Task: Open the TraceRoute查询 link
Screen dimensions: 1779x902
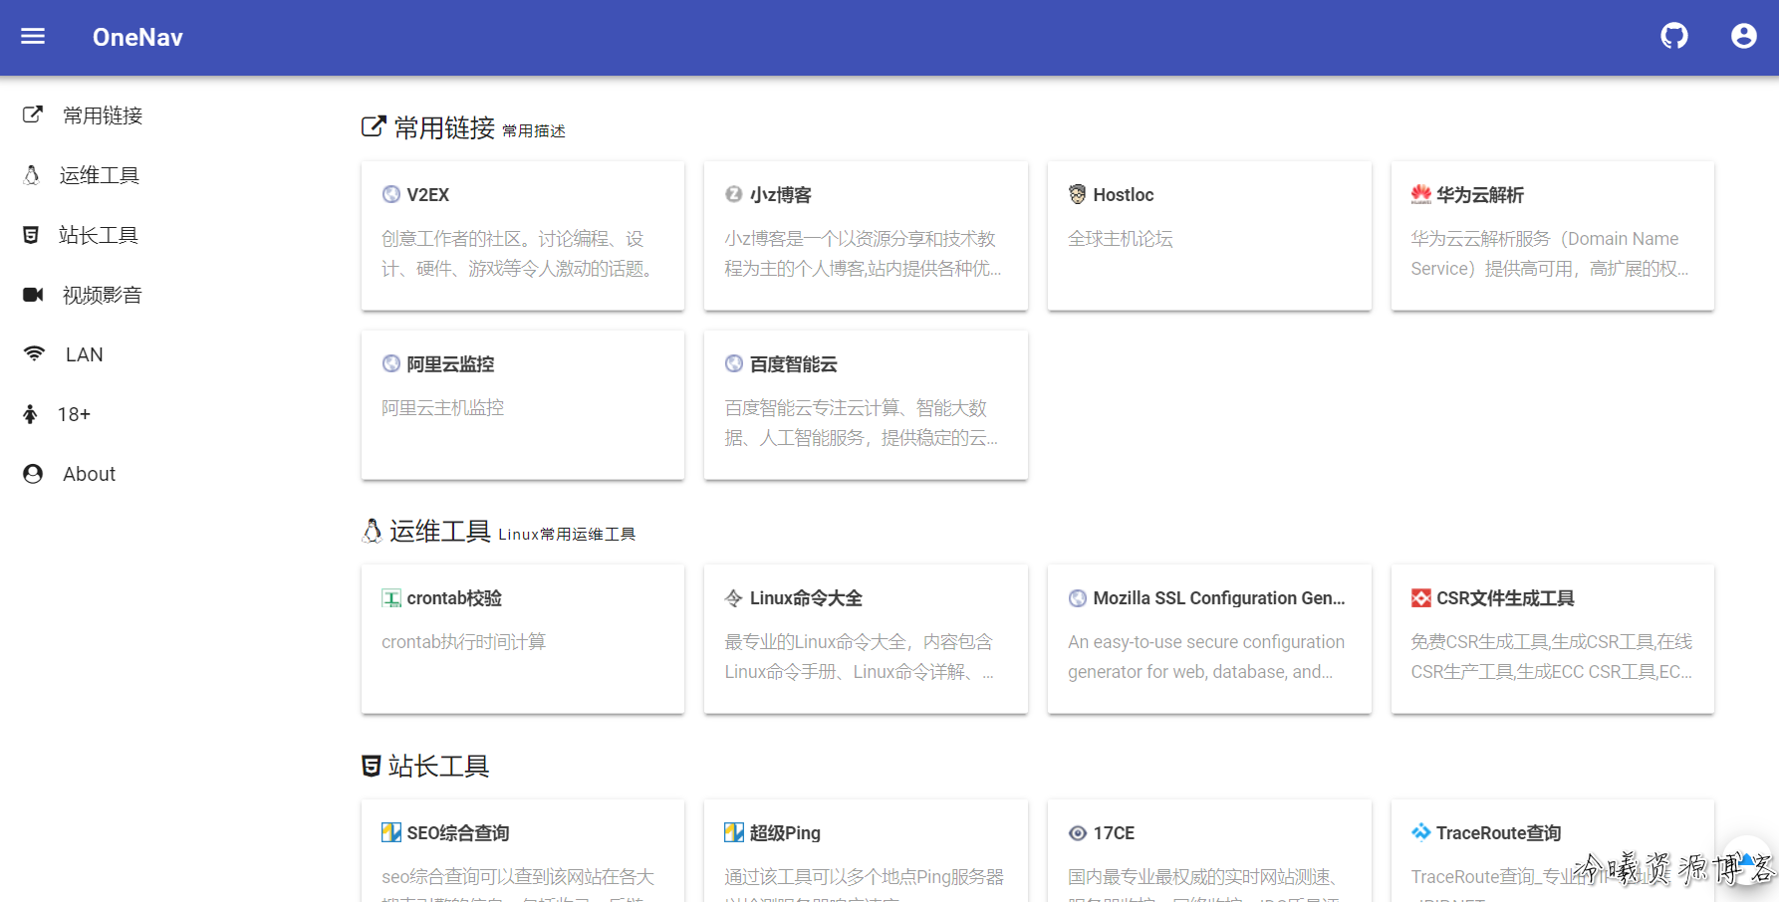Action: coord(1553,851)
